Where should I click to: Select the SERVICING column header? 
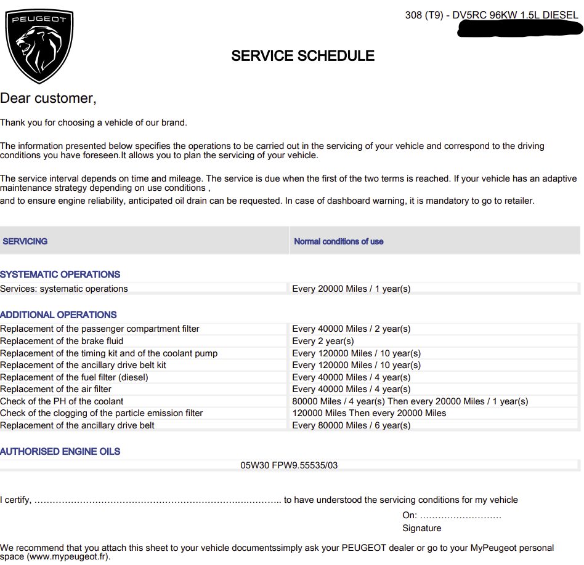25,241
